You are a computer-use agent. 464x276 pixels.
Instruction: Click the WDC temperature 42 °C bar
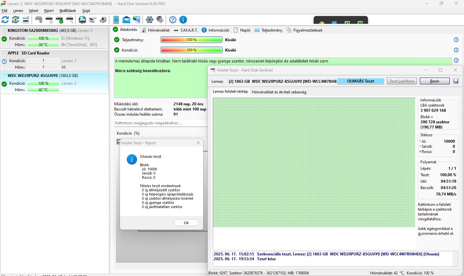pos(43,90)
